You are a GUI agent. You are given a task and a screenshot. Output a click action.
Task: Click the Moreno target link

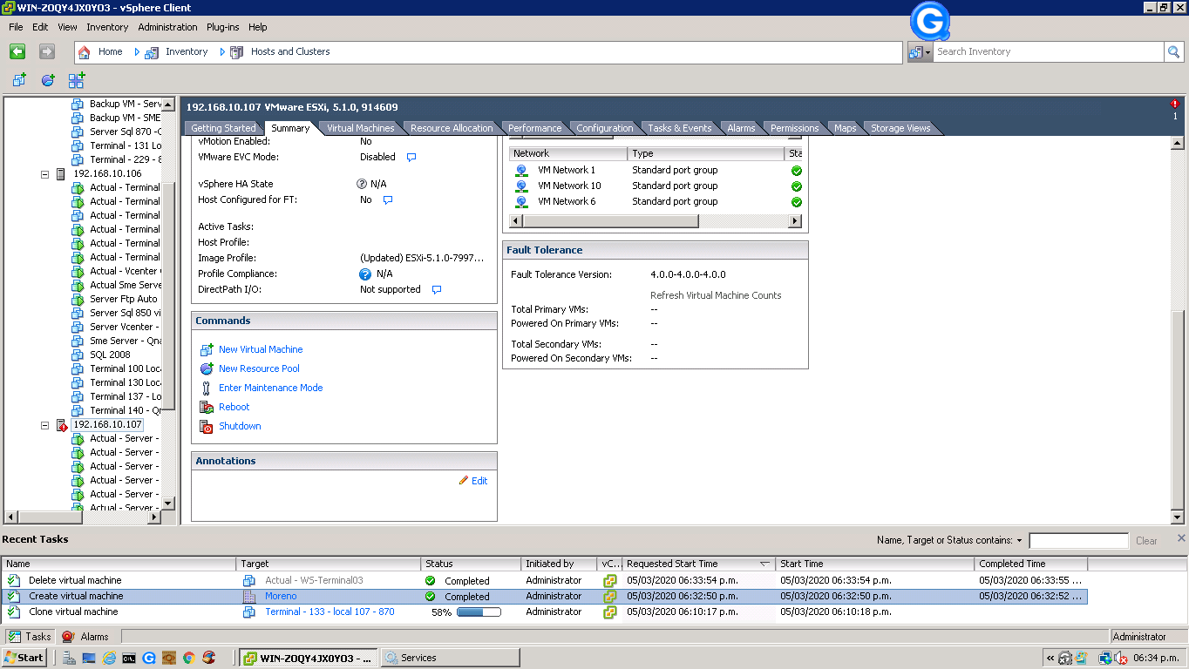pyautogui.click(x=281, y=597)
